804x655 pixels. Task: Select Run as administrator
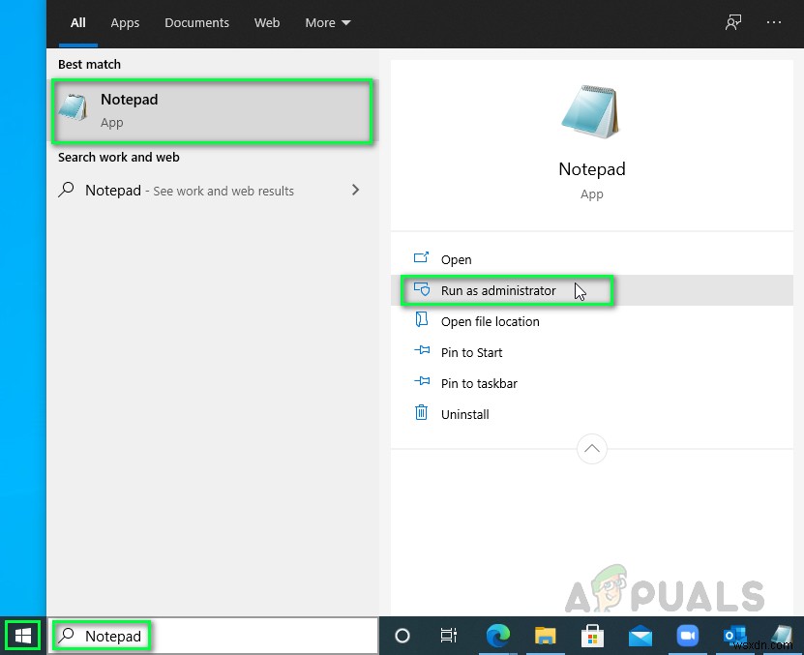click(x=498, y=290)
